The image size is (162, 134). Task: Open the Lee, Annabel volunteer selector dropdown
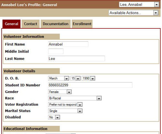139,5
